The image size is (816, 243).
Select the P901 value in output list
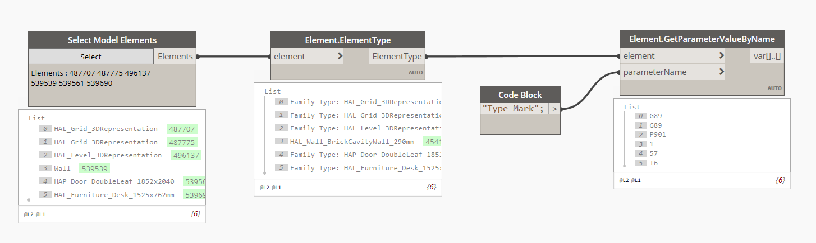pos(658,134)
